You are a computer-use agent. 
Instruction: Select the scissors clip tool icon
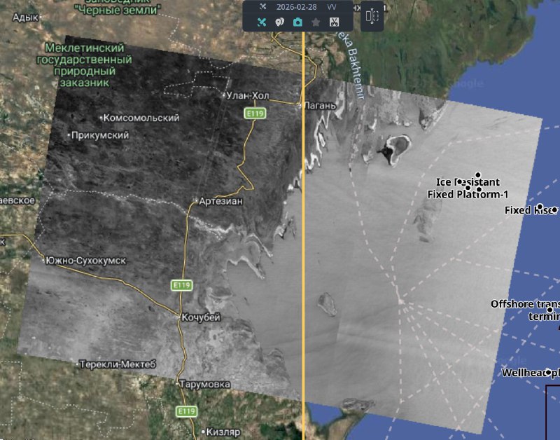334,22
